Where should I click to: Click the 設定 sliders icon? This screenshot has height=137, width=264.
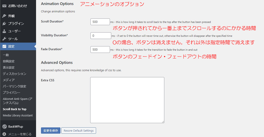[4, 47]
